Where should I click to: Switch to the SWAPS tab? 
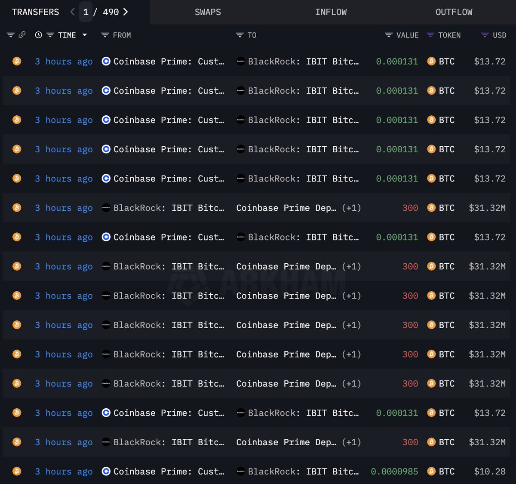(208, 12)
